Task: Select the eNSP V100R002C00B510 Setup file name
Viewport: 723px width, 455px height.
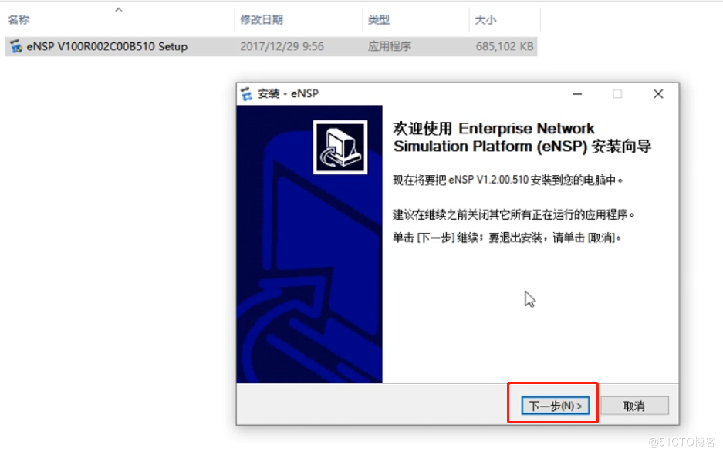Action: click(107, 46)
